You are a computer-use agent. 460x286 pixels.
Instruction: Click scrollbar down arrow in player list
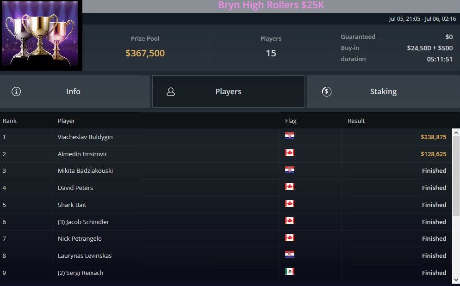(x=456, y=280)
